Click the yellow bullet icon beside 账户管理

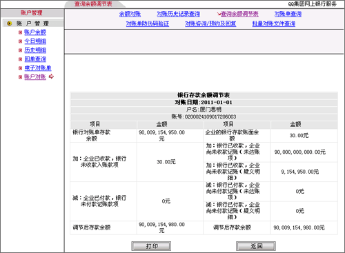click(x=10, y=23)
